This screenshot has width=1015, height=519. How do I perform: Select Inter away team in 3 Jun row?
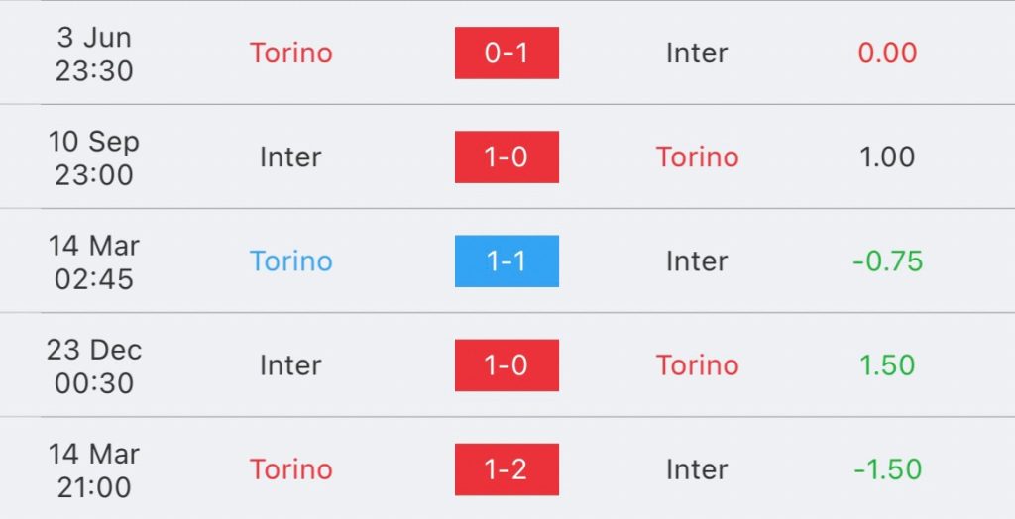(x=697, y=53)
